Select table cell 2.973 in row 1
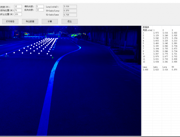 pyautogui.click(x=156, y=33)
